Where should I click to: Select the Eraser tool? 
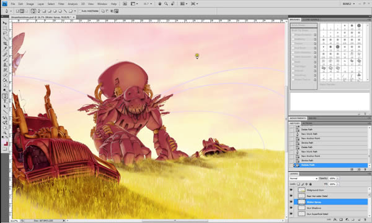coord(4,75)
